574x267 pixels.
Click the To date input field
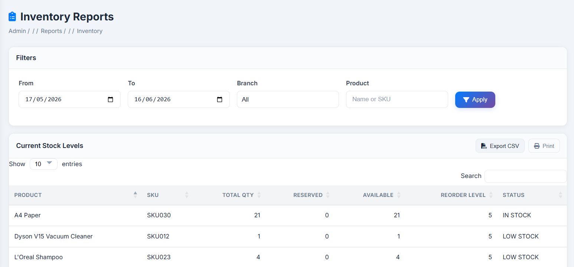pos(179,99)
